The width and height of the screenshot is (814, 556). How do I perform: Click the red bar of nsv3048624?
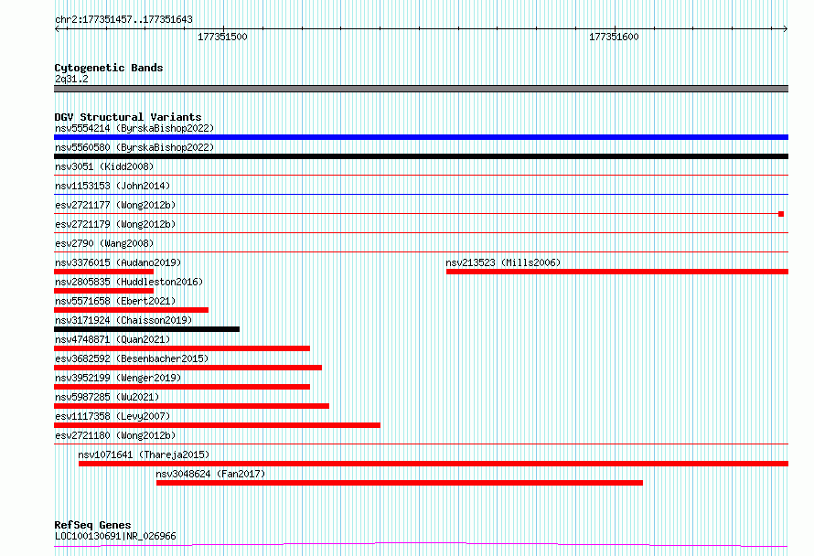(x=400, y=483)
